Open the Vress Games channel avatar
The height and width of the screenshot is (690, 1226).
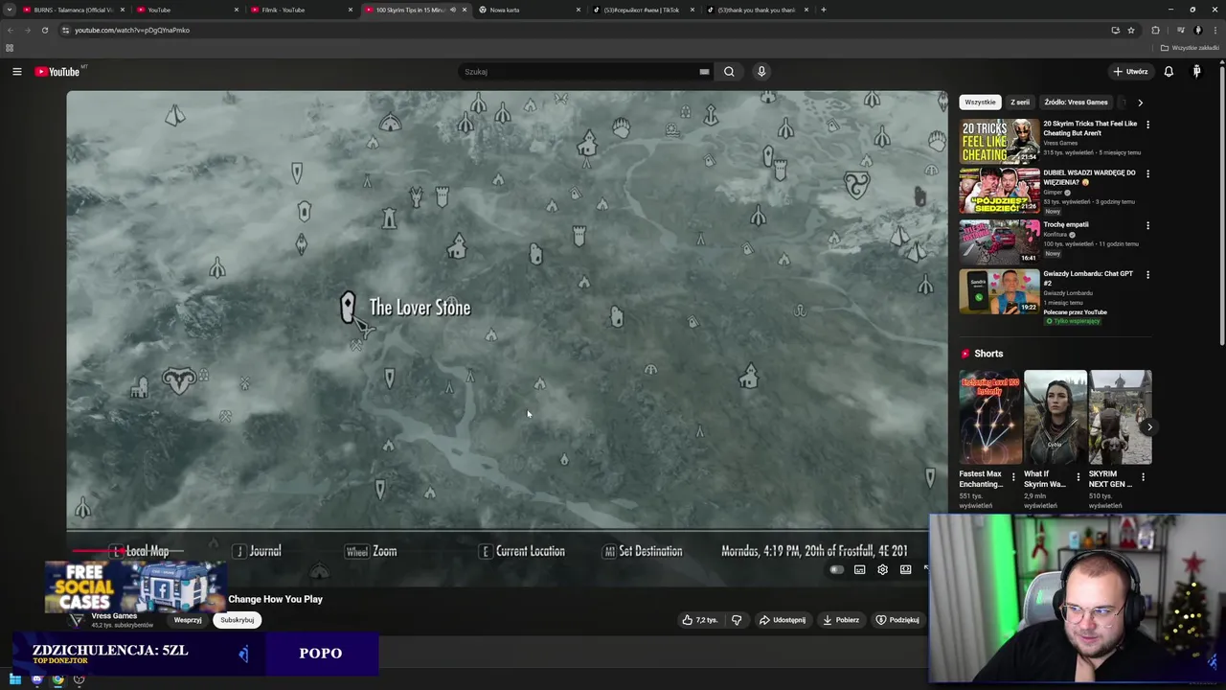pyautogui.click(x=77, y=619)
